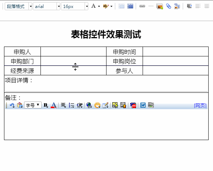
Task: Open the 字号 size selector in remarks toolbar
Action: tap(33, 105)
